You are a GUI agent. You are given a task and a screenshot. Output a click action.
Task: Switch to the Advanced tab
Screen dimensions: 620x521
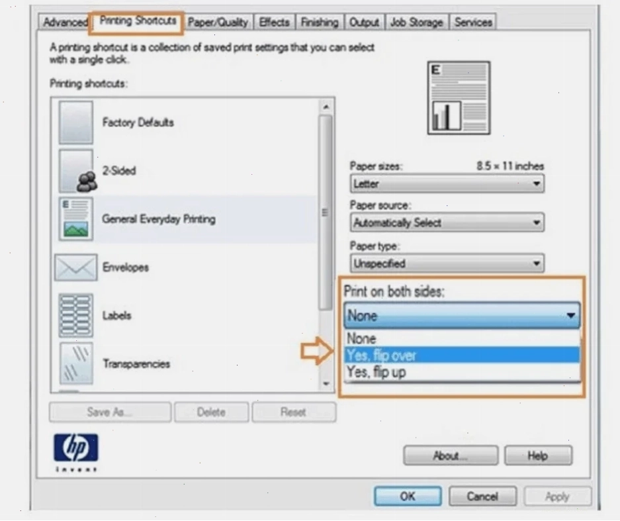point(66,22)
